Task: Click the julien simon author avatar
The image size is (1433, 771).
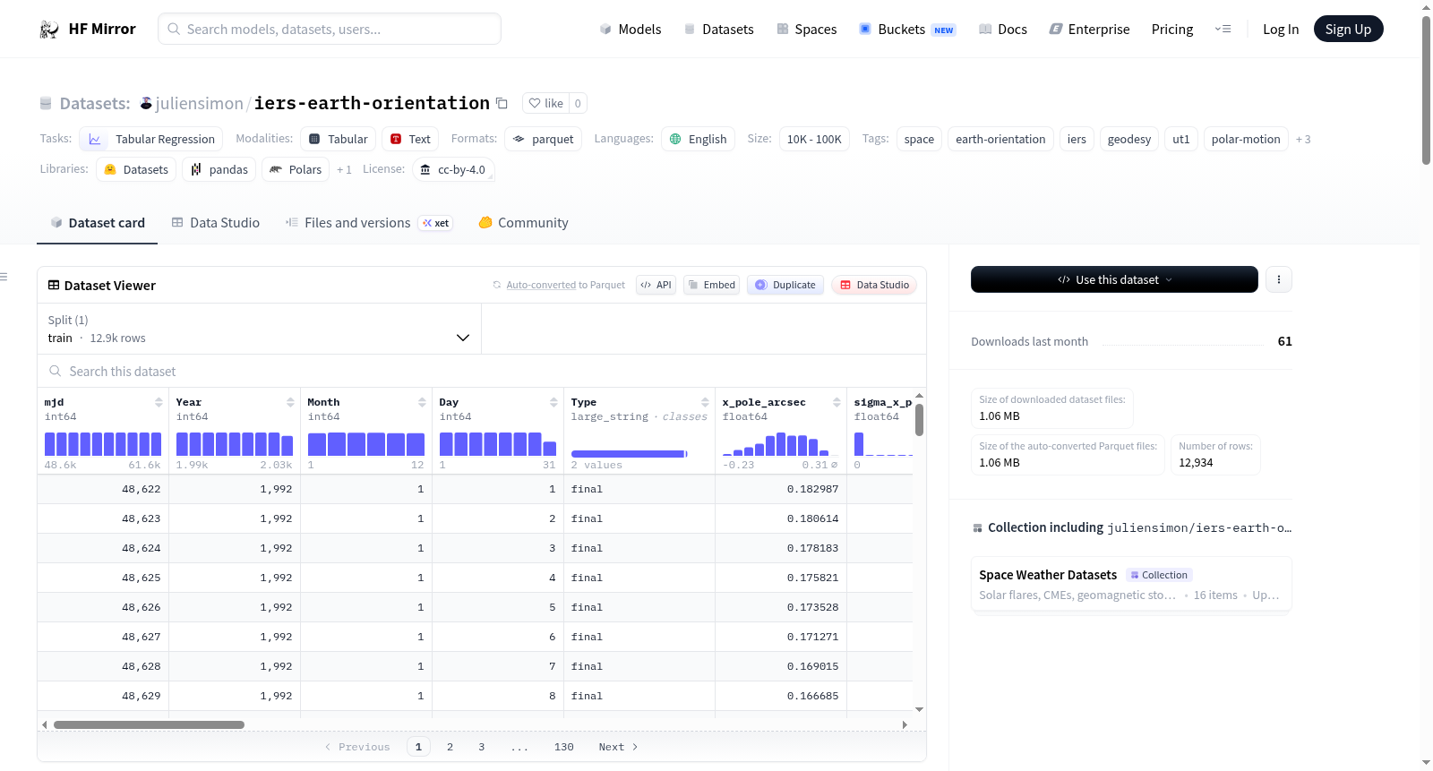Action: 146,103
